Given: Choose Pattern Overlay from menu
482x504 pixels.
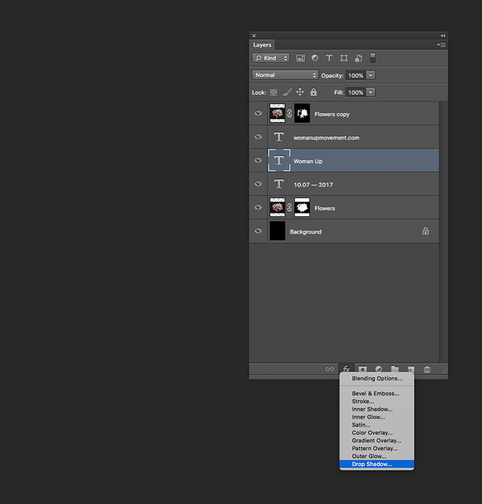Looking at the screenshot, I should [x=377, y=448].
